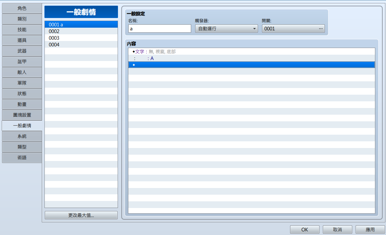Go to the 類型 tab
Viewport: 386px width, 235px height.
22,147
